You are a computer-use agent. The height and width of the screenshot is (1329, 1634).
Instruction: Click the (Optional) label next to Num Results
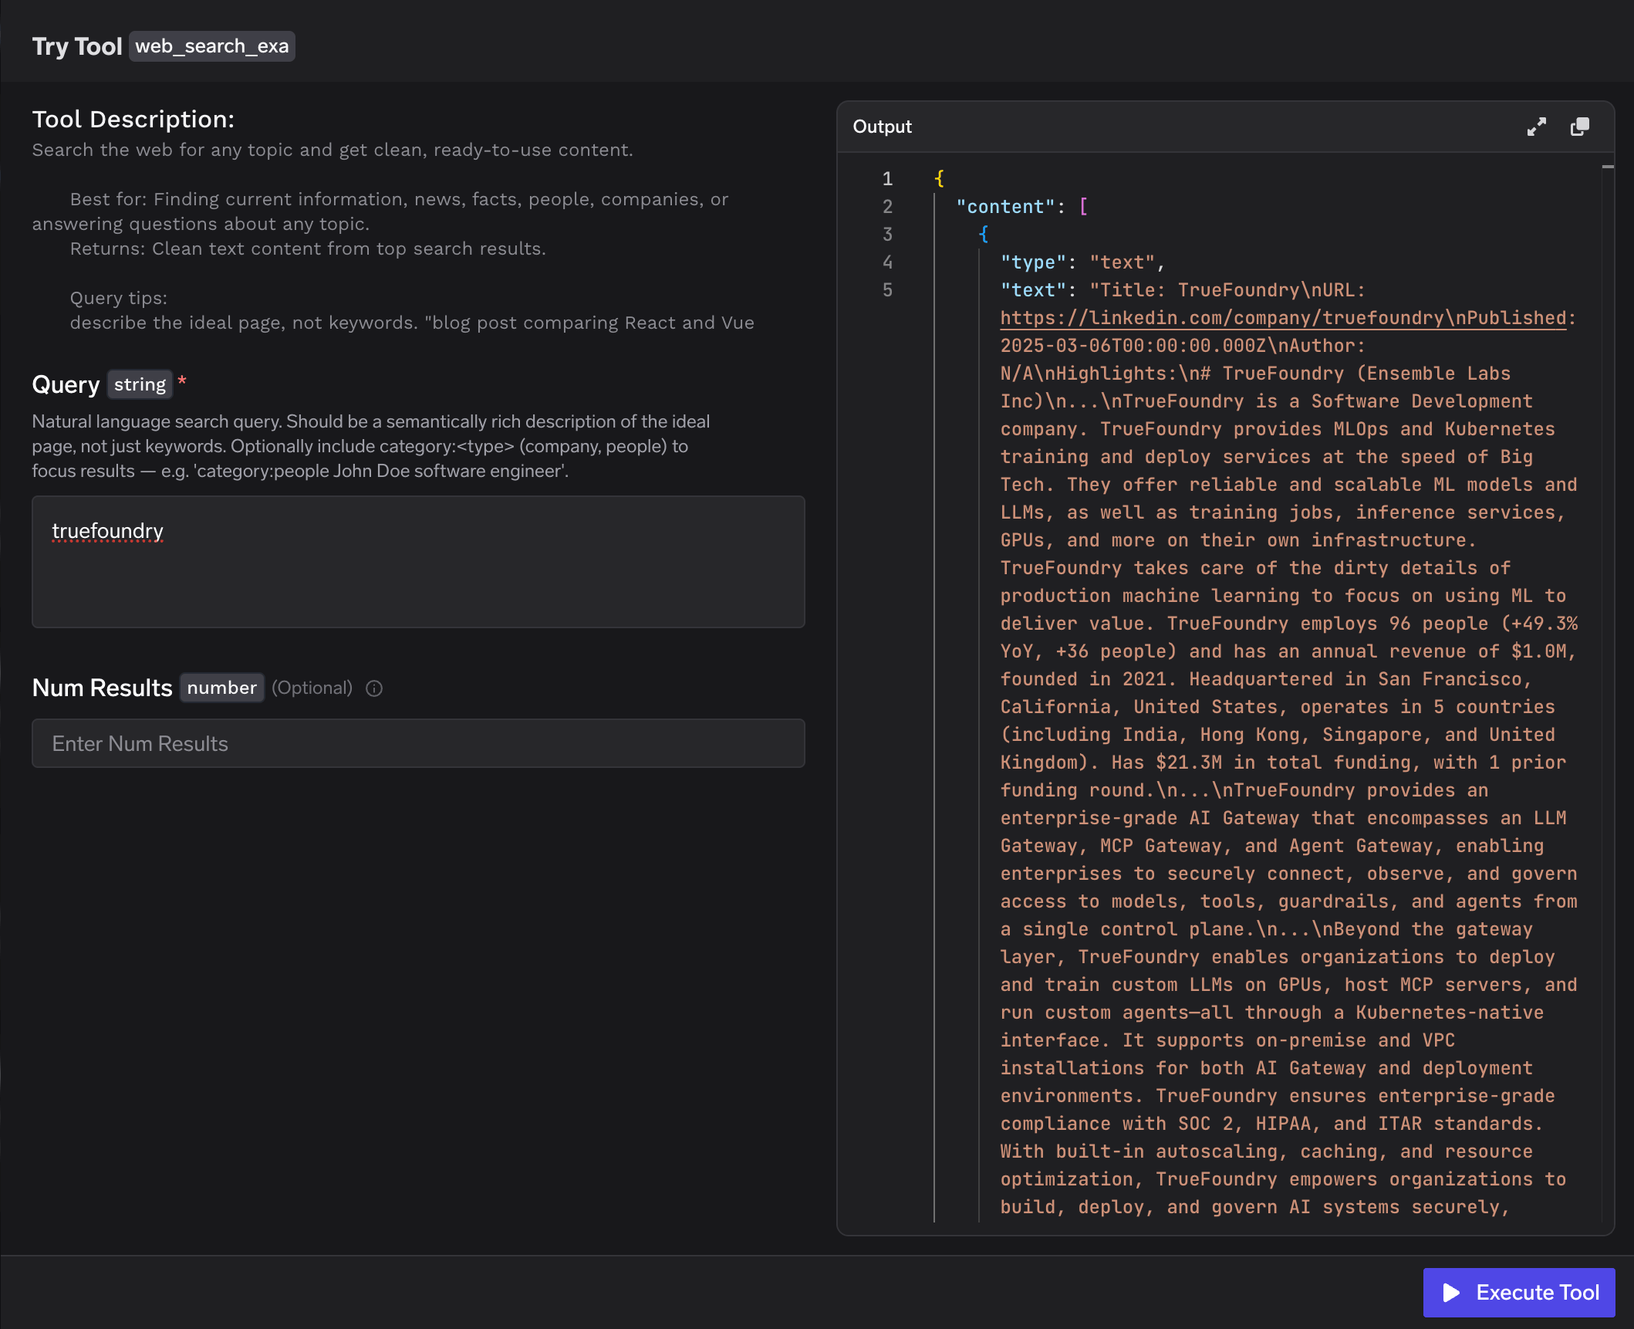click(312, 688)
